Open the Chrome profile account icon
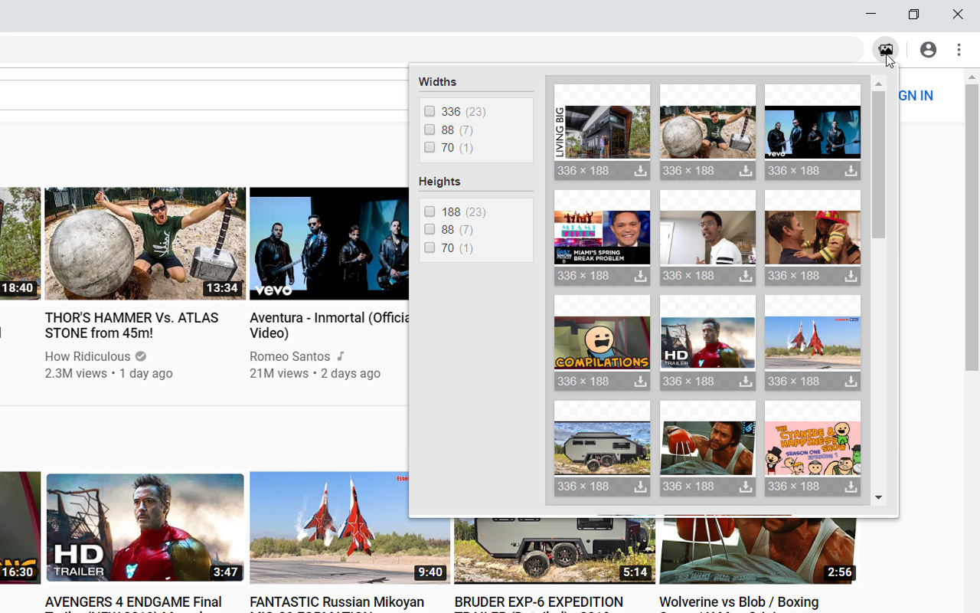This screenshot has height=613, width=980. coord(928,50)
